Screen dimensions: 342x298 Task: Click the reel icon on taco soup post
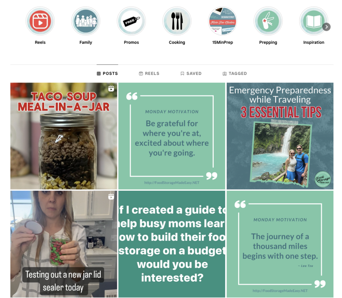pyautogui.click(x=111, y=89)
